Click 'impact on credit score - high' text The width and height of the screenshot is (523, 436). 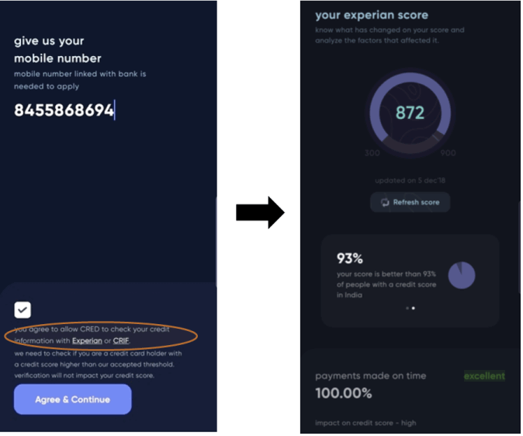tap(365, 423)
